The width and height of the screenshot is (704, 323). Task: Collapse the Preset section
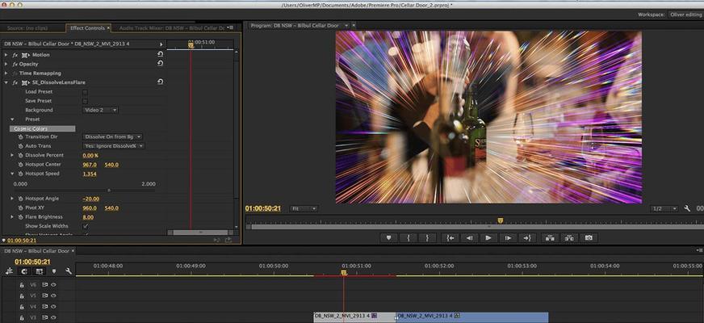12,120
